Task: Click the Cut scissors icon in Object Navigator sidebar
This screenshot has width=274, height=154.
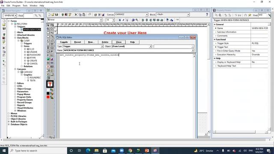Action: 4,48
